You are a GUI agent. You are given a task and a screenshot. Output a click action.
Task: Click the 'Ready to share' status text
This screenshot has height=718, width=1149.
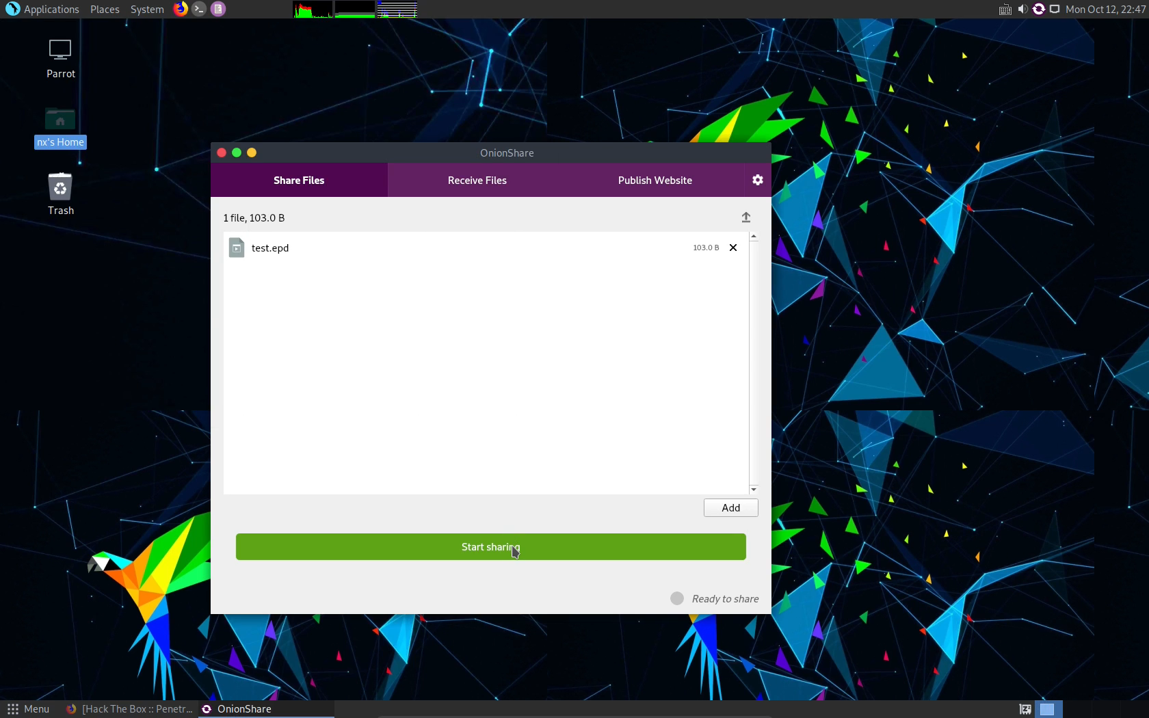725,598
